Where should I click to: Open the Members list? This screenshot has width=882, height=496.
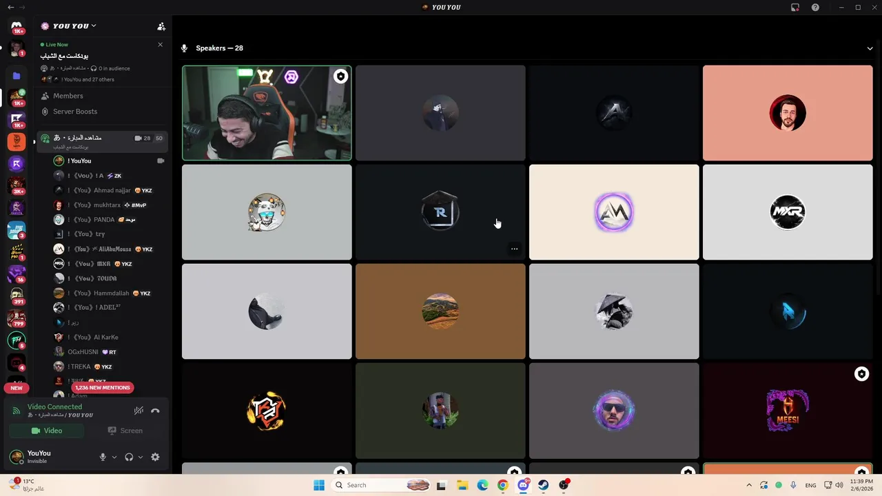point(68,96)
